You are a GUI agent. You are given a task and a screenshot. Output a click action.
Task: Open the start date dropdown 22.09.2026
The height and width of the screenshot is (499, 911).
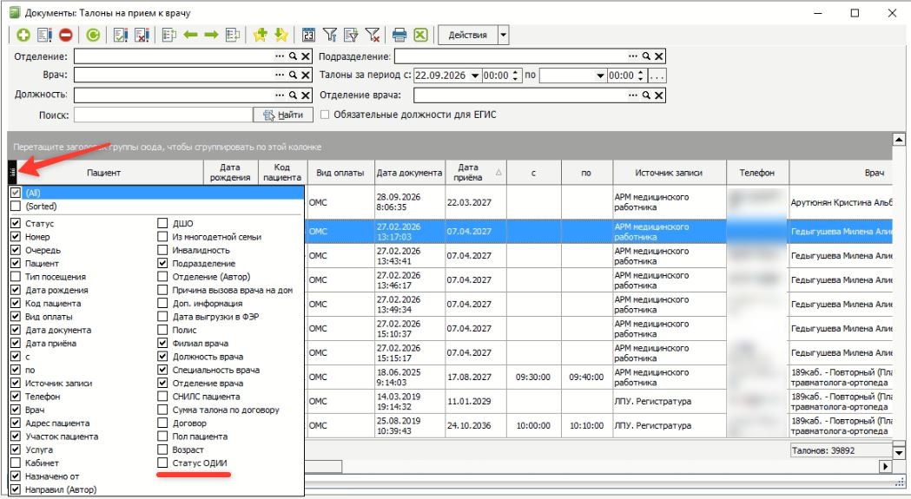click(x=475, y=76)
